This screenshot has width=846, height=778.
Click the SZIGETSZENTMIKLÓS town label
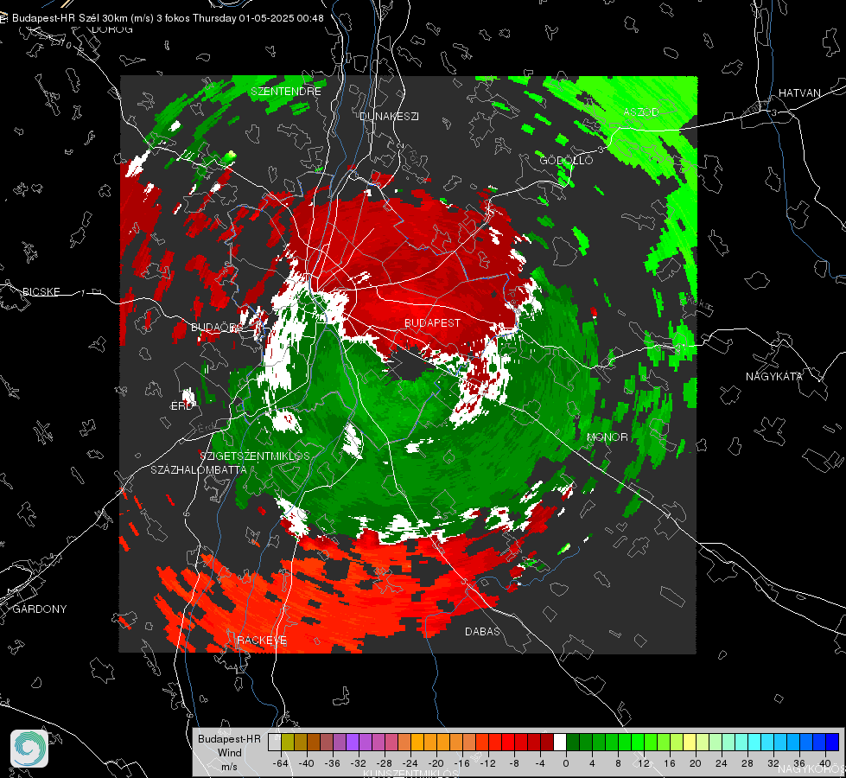[x=255, y=456]
